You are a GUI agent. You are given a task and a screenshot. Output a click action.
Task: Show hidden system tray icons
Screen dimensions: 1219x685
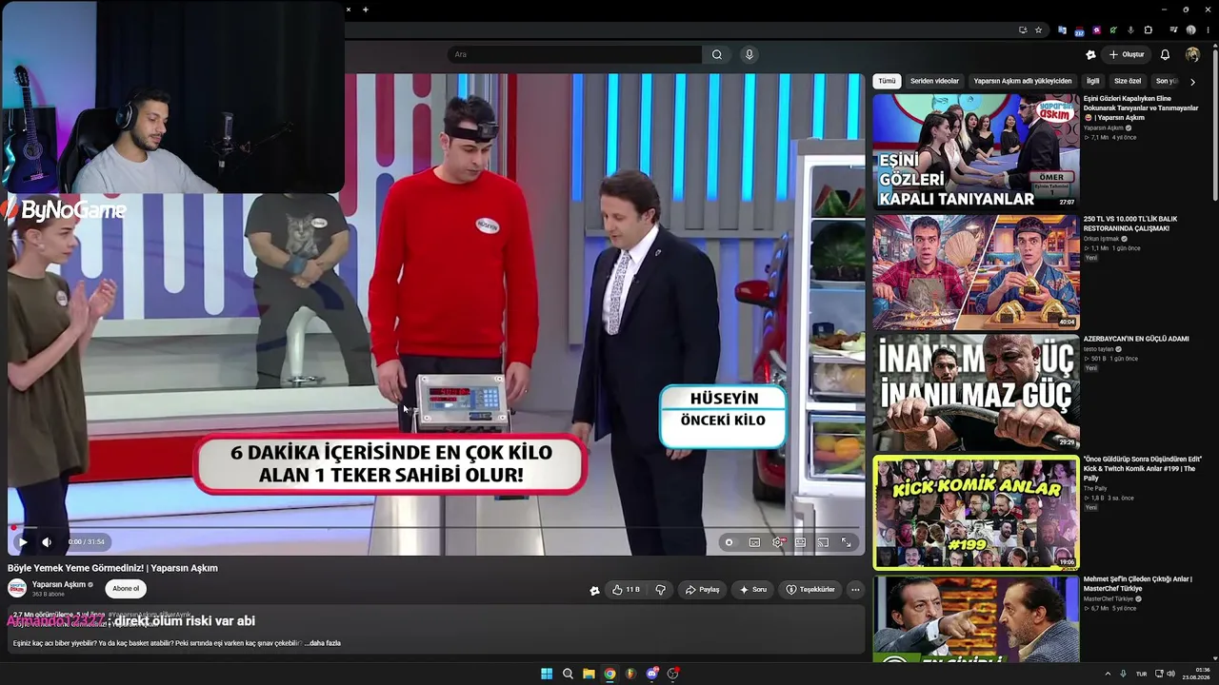[x=1109, y=674]
